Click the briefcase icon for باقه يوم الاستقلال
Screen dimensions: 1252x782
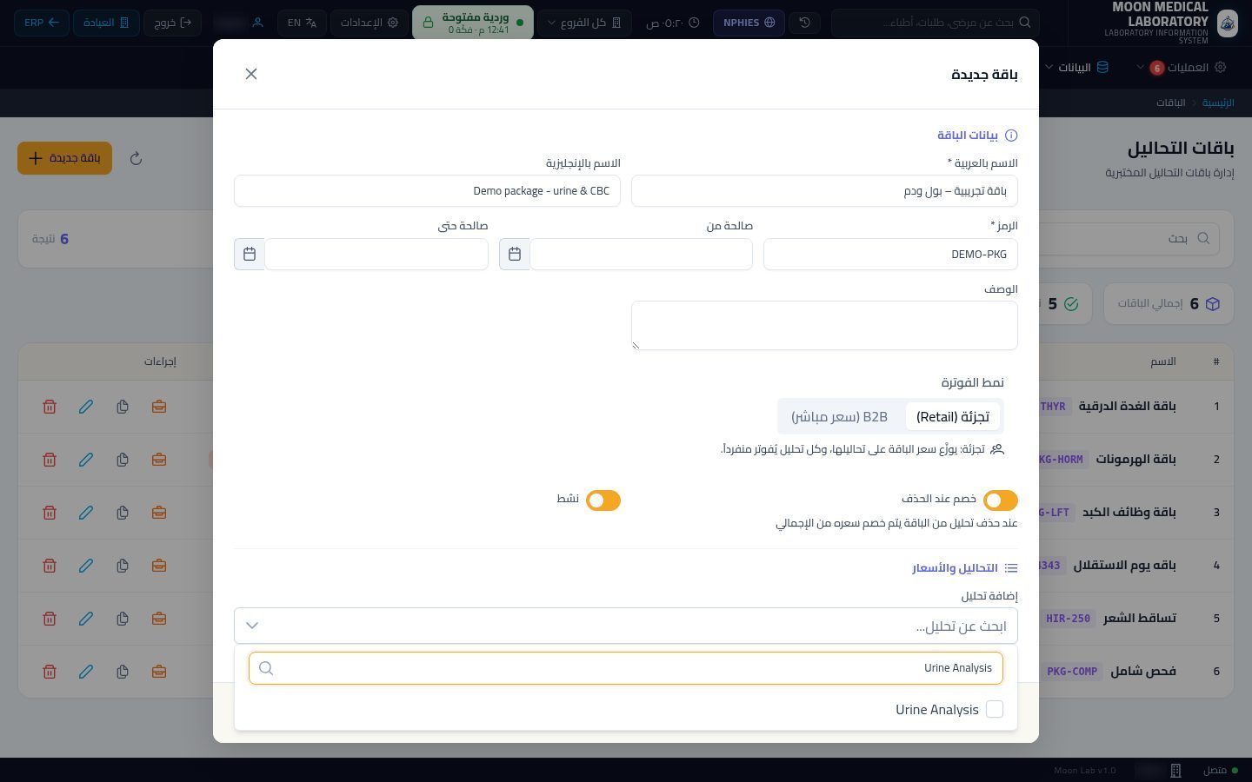click(159, 566)
